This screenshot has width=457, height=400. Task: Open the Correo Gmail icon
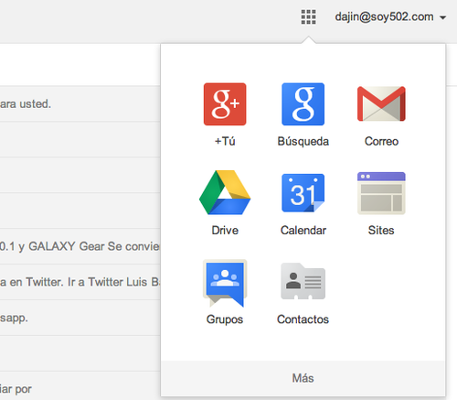coord(381,104)
